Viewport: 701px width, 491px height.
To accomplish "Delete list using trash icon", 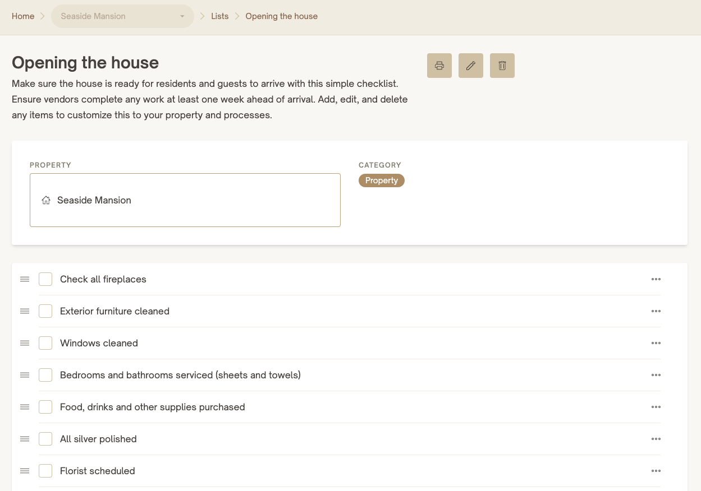I will tap(502, 66).
